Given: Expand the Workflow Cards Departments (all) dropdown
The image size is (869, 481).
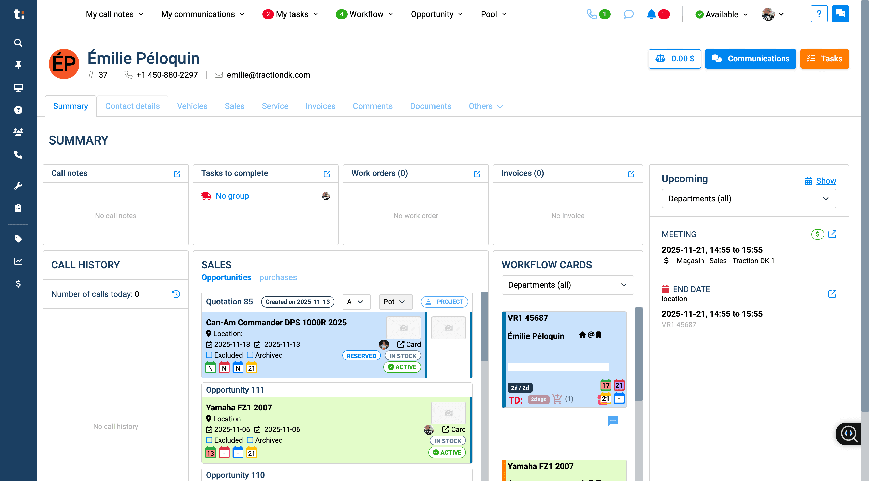Looking at the screenshot, I should pos(567,285).
